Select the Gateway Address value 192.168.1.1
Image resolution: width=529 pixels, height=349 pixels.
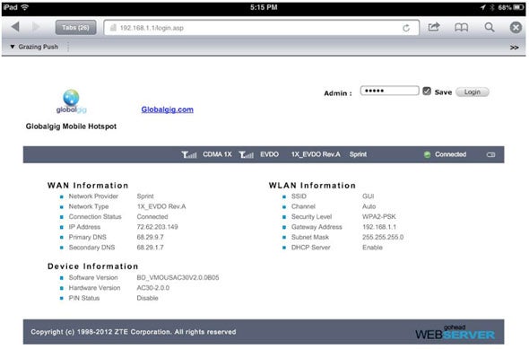(x=379, y=227)
